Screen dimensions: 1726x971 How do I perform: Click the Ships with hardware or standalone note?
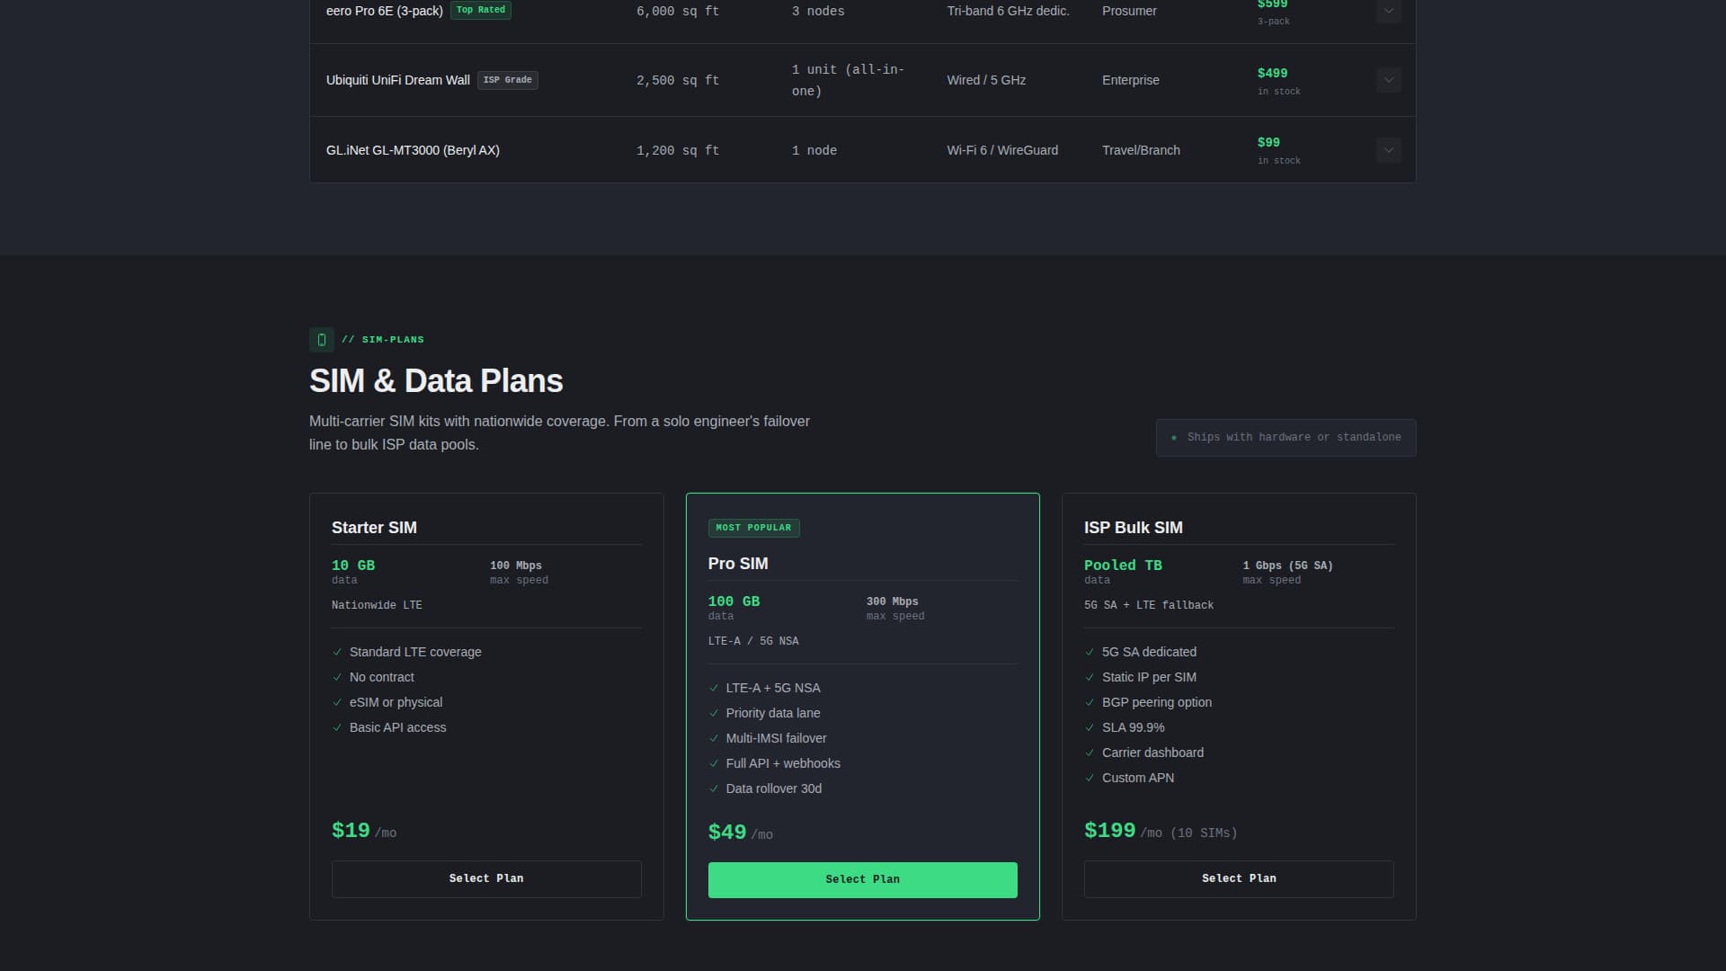point(1286,438)
